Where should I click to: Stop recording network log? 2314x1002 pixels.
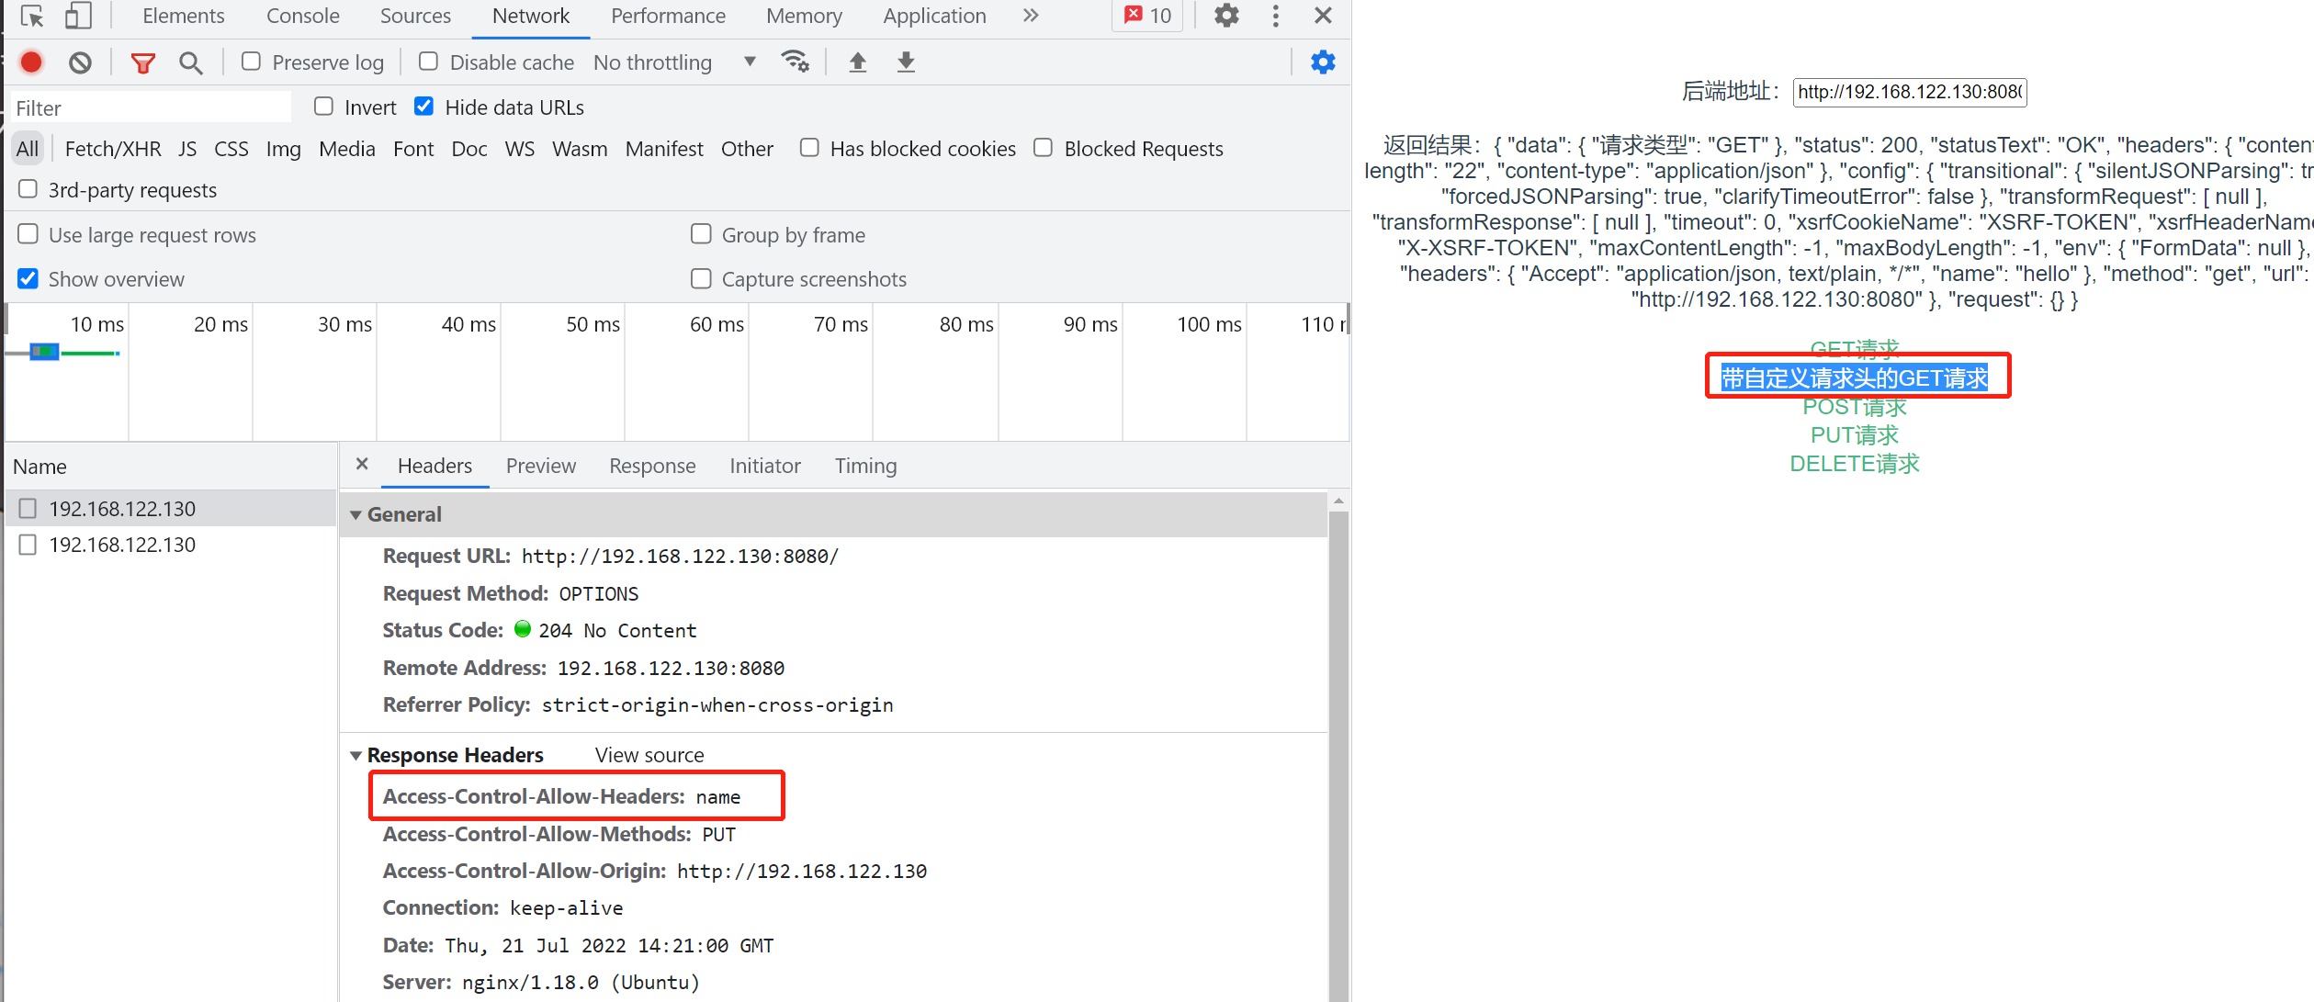(x=31, y=62)
